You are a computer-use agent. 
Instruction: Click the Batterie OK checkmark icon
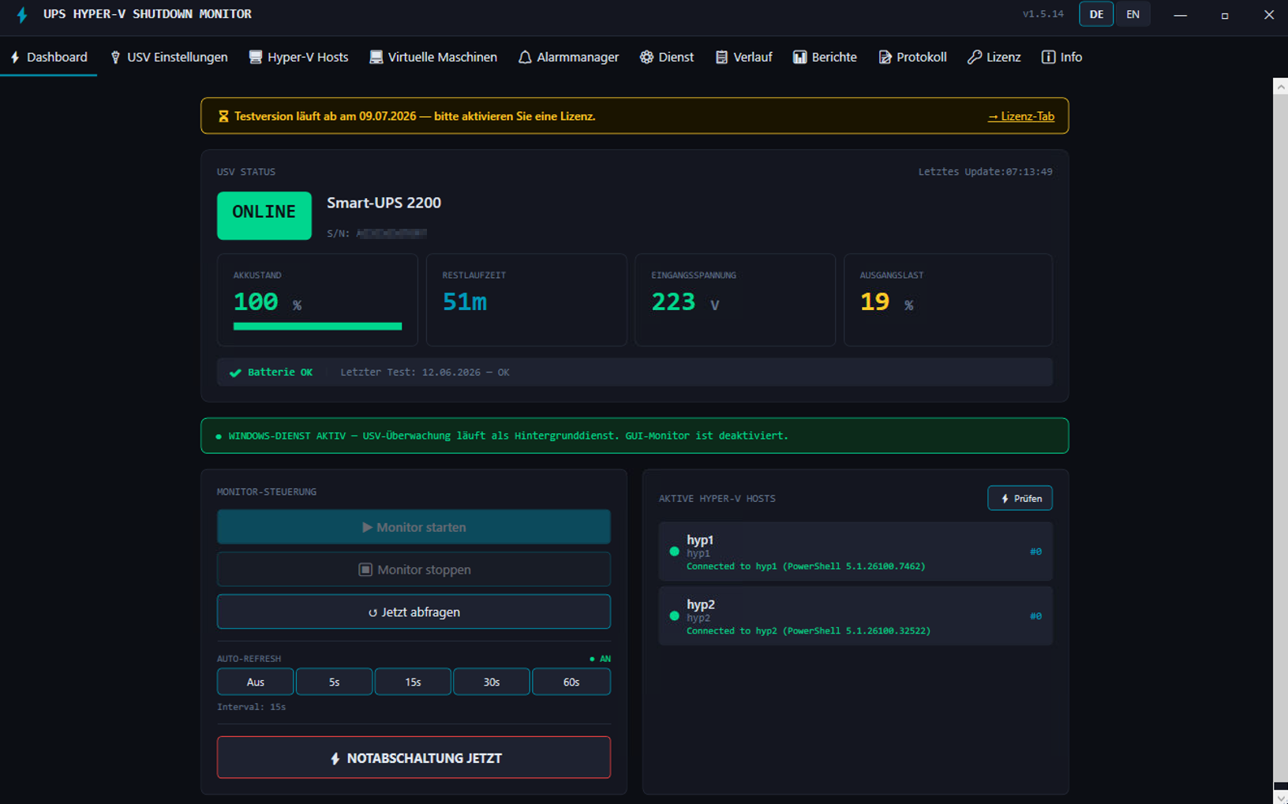click(235, 372)
